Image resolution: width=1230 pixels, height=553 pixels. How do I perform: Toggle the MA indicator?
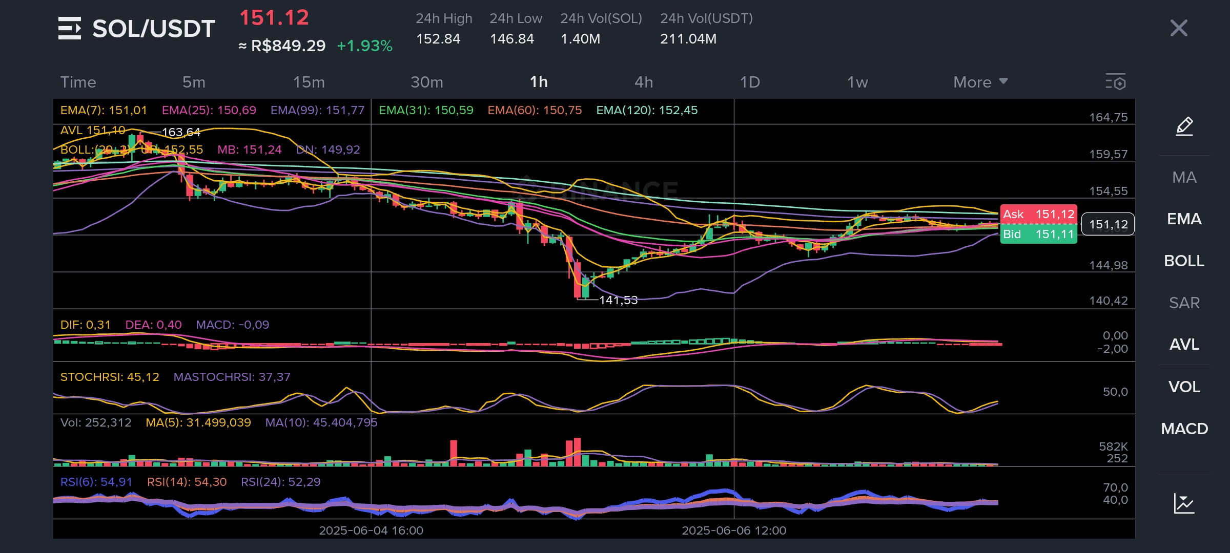[x=1184, y=178]
